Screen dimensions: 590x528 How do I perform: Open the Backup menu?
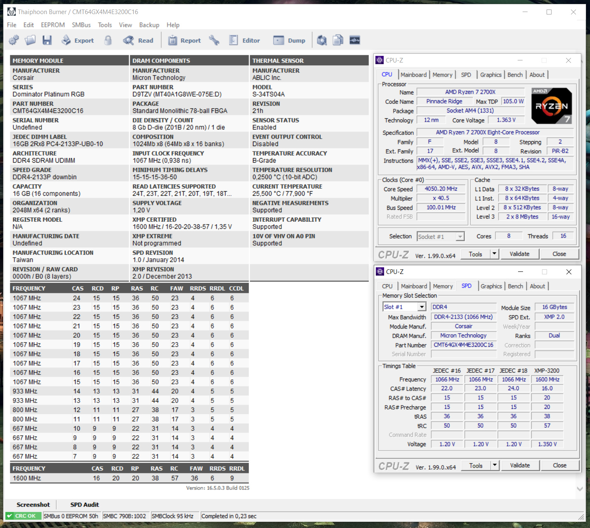149,25
